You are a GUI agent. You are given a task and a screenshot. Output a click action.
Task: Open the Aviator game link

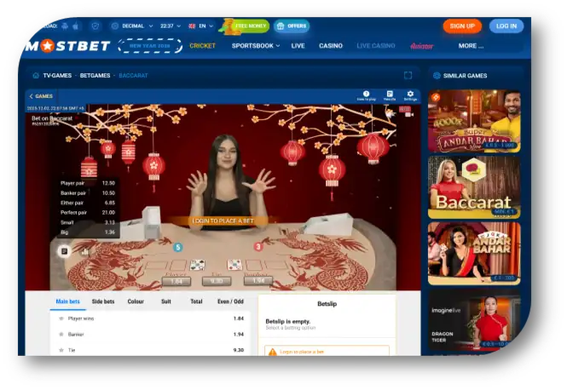pos(422,46)
